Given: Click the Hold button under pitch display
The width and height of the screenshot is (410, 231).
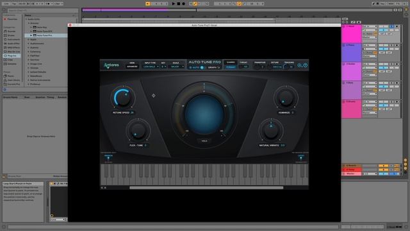Looking at the screenshot, I should coord(204,141).
